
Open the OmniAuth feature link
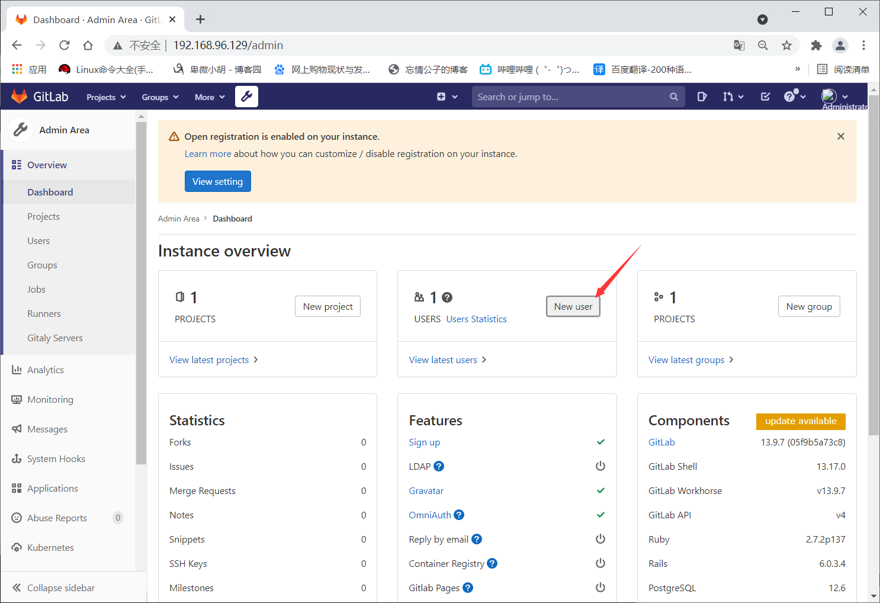tap(430, 515)
